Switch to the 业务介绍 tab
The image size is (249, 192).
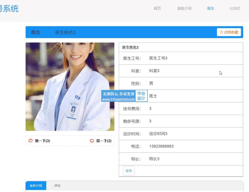click(x=36, y=185)
